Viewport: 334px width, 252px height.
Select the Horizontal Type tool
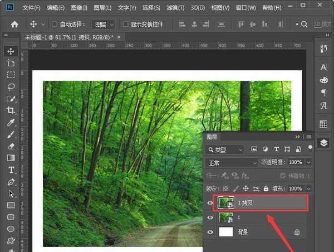point(11,169)
